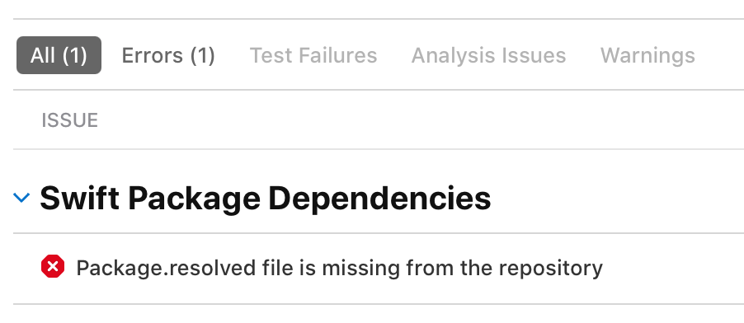This screenshot has height=323, width=744.
Task: Select the Swift Package Dependencies heading
Action: pyautogui.click(x=266, y=198)
